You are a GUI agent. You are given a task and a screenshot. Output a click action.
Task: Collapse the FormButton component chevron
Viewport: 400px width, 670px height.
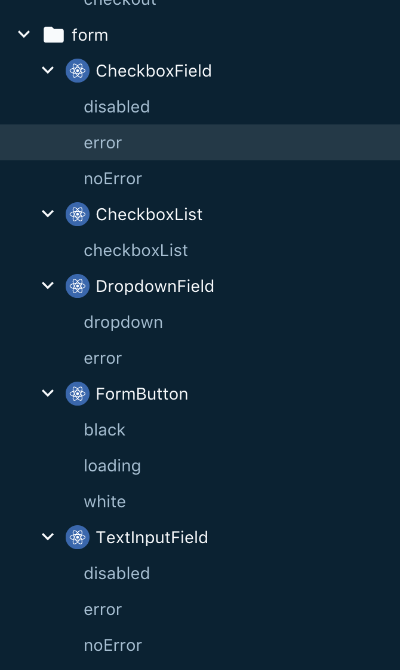coord(48,394)
